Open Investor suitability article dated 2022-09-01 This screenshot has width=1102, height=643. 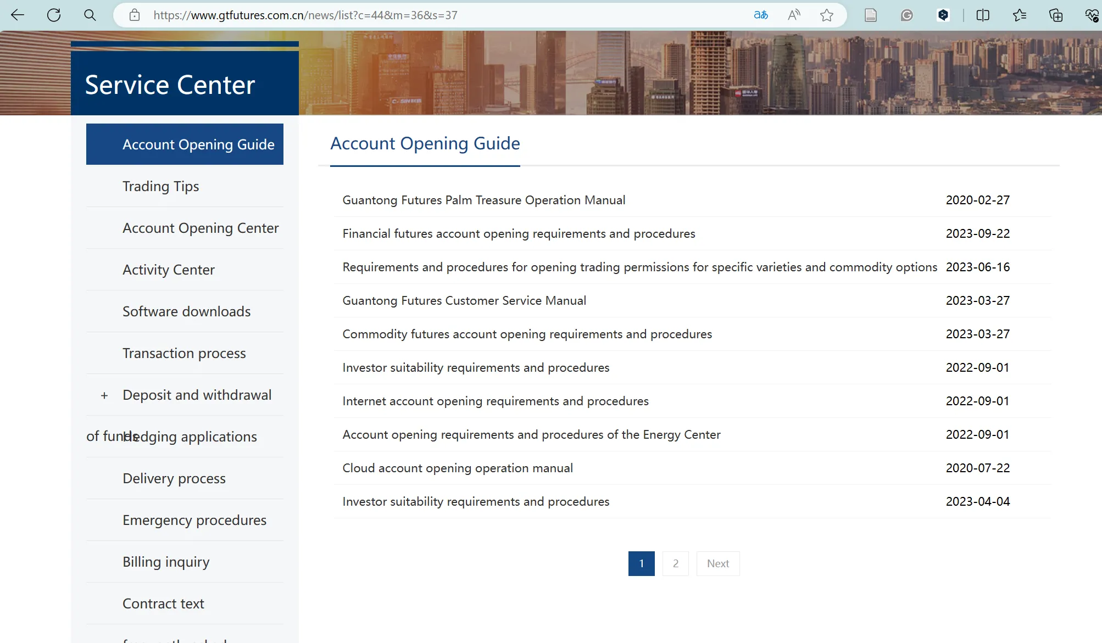tap(476, 367)
